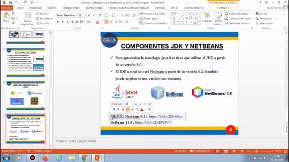
Task: Open the Sección dropdown
Action: [43, 23]
